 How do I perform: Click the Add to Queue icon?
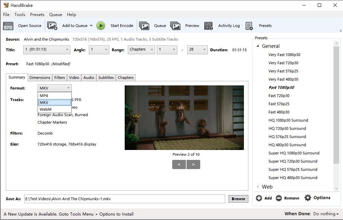click(52, 26)
